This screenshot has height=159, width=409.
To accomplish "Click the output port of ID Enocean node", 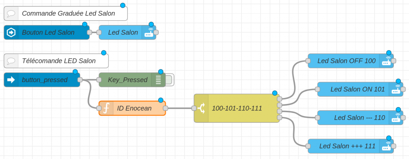I will [x=165, y=108].
